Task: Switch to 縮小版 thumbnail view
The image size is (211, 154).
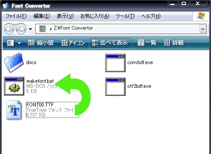Action: click(x=41, y=43)
